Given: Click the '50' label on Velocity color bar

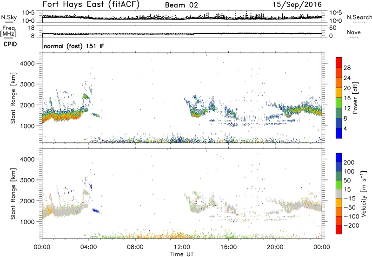Looking at the screenshot, I should tap(347, 180).
